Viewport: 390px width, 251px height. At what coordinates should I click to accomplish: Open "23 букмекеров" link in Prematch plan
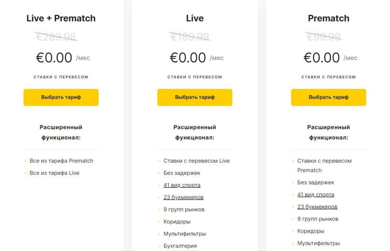(317, 207)
